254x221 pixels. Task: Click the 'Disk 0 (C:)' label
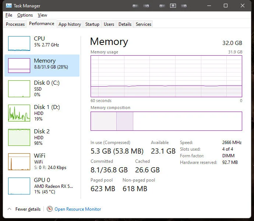(x=47, y=83)
